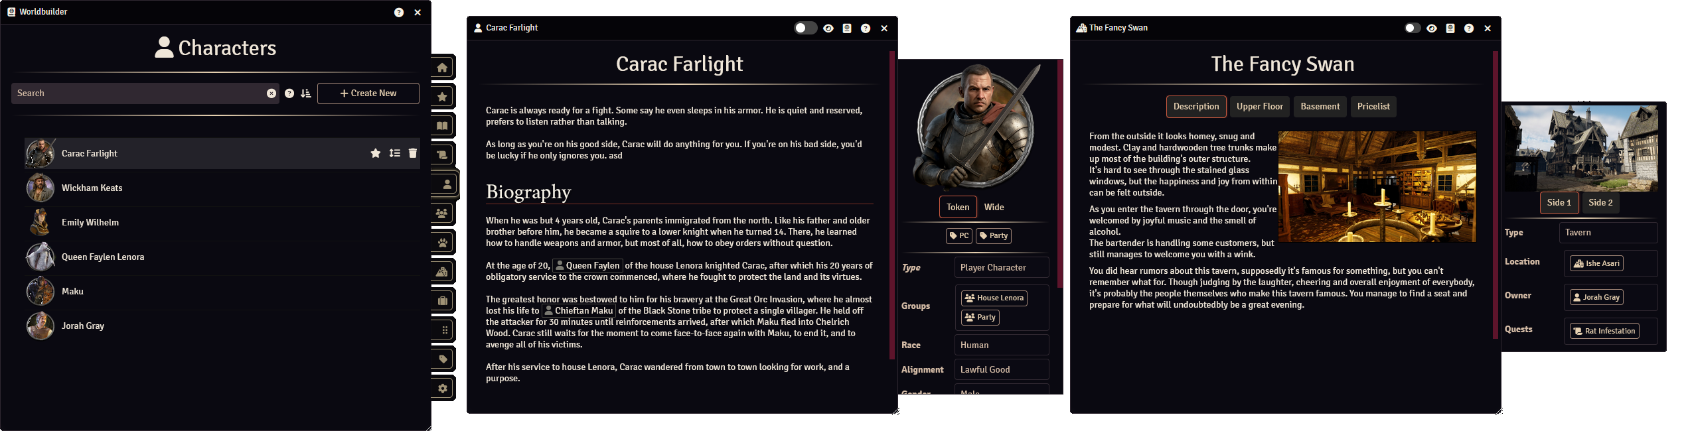Switch to the Pricelist tab
The height and width of the screenshot is (431, 1690).
1373,107
